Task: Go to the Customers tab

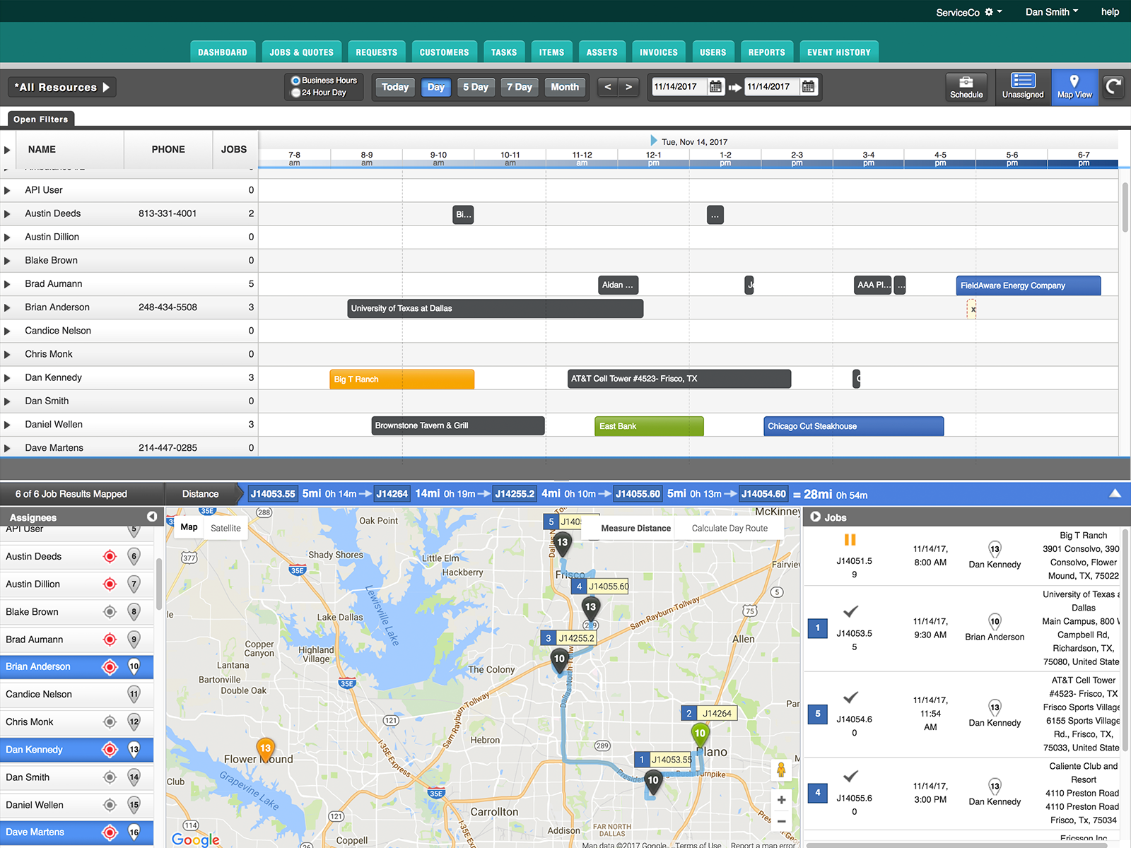Action: [x=445, y=52]
